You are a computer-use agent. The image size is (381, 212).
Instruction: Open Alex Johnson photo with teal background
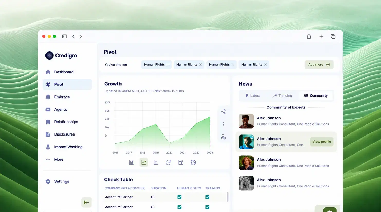pyautogui.click(x=246, y=142)
